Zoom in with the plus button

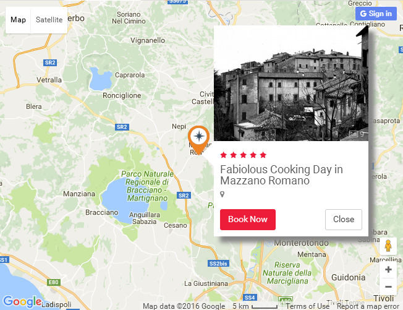coord(388,270)
